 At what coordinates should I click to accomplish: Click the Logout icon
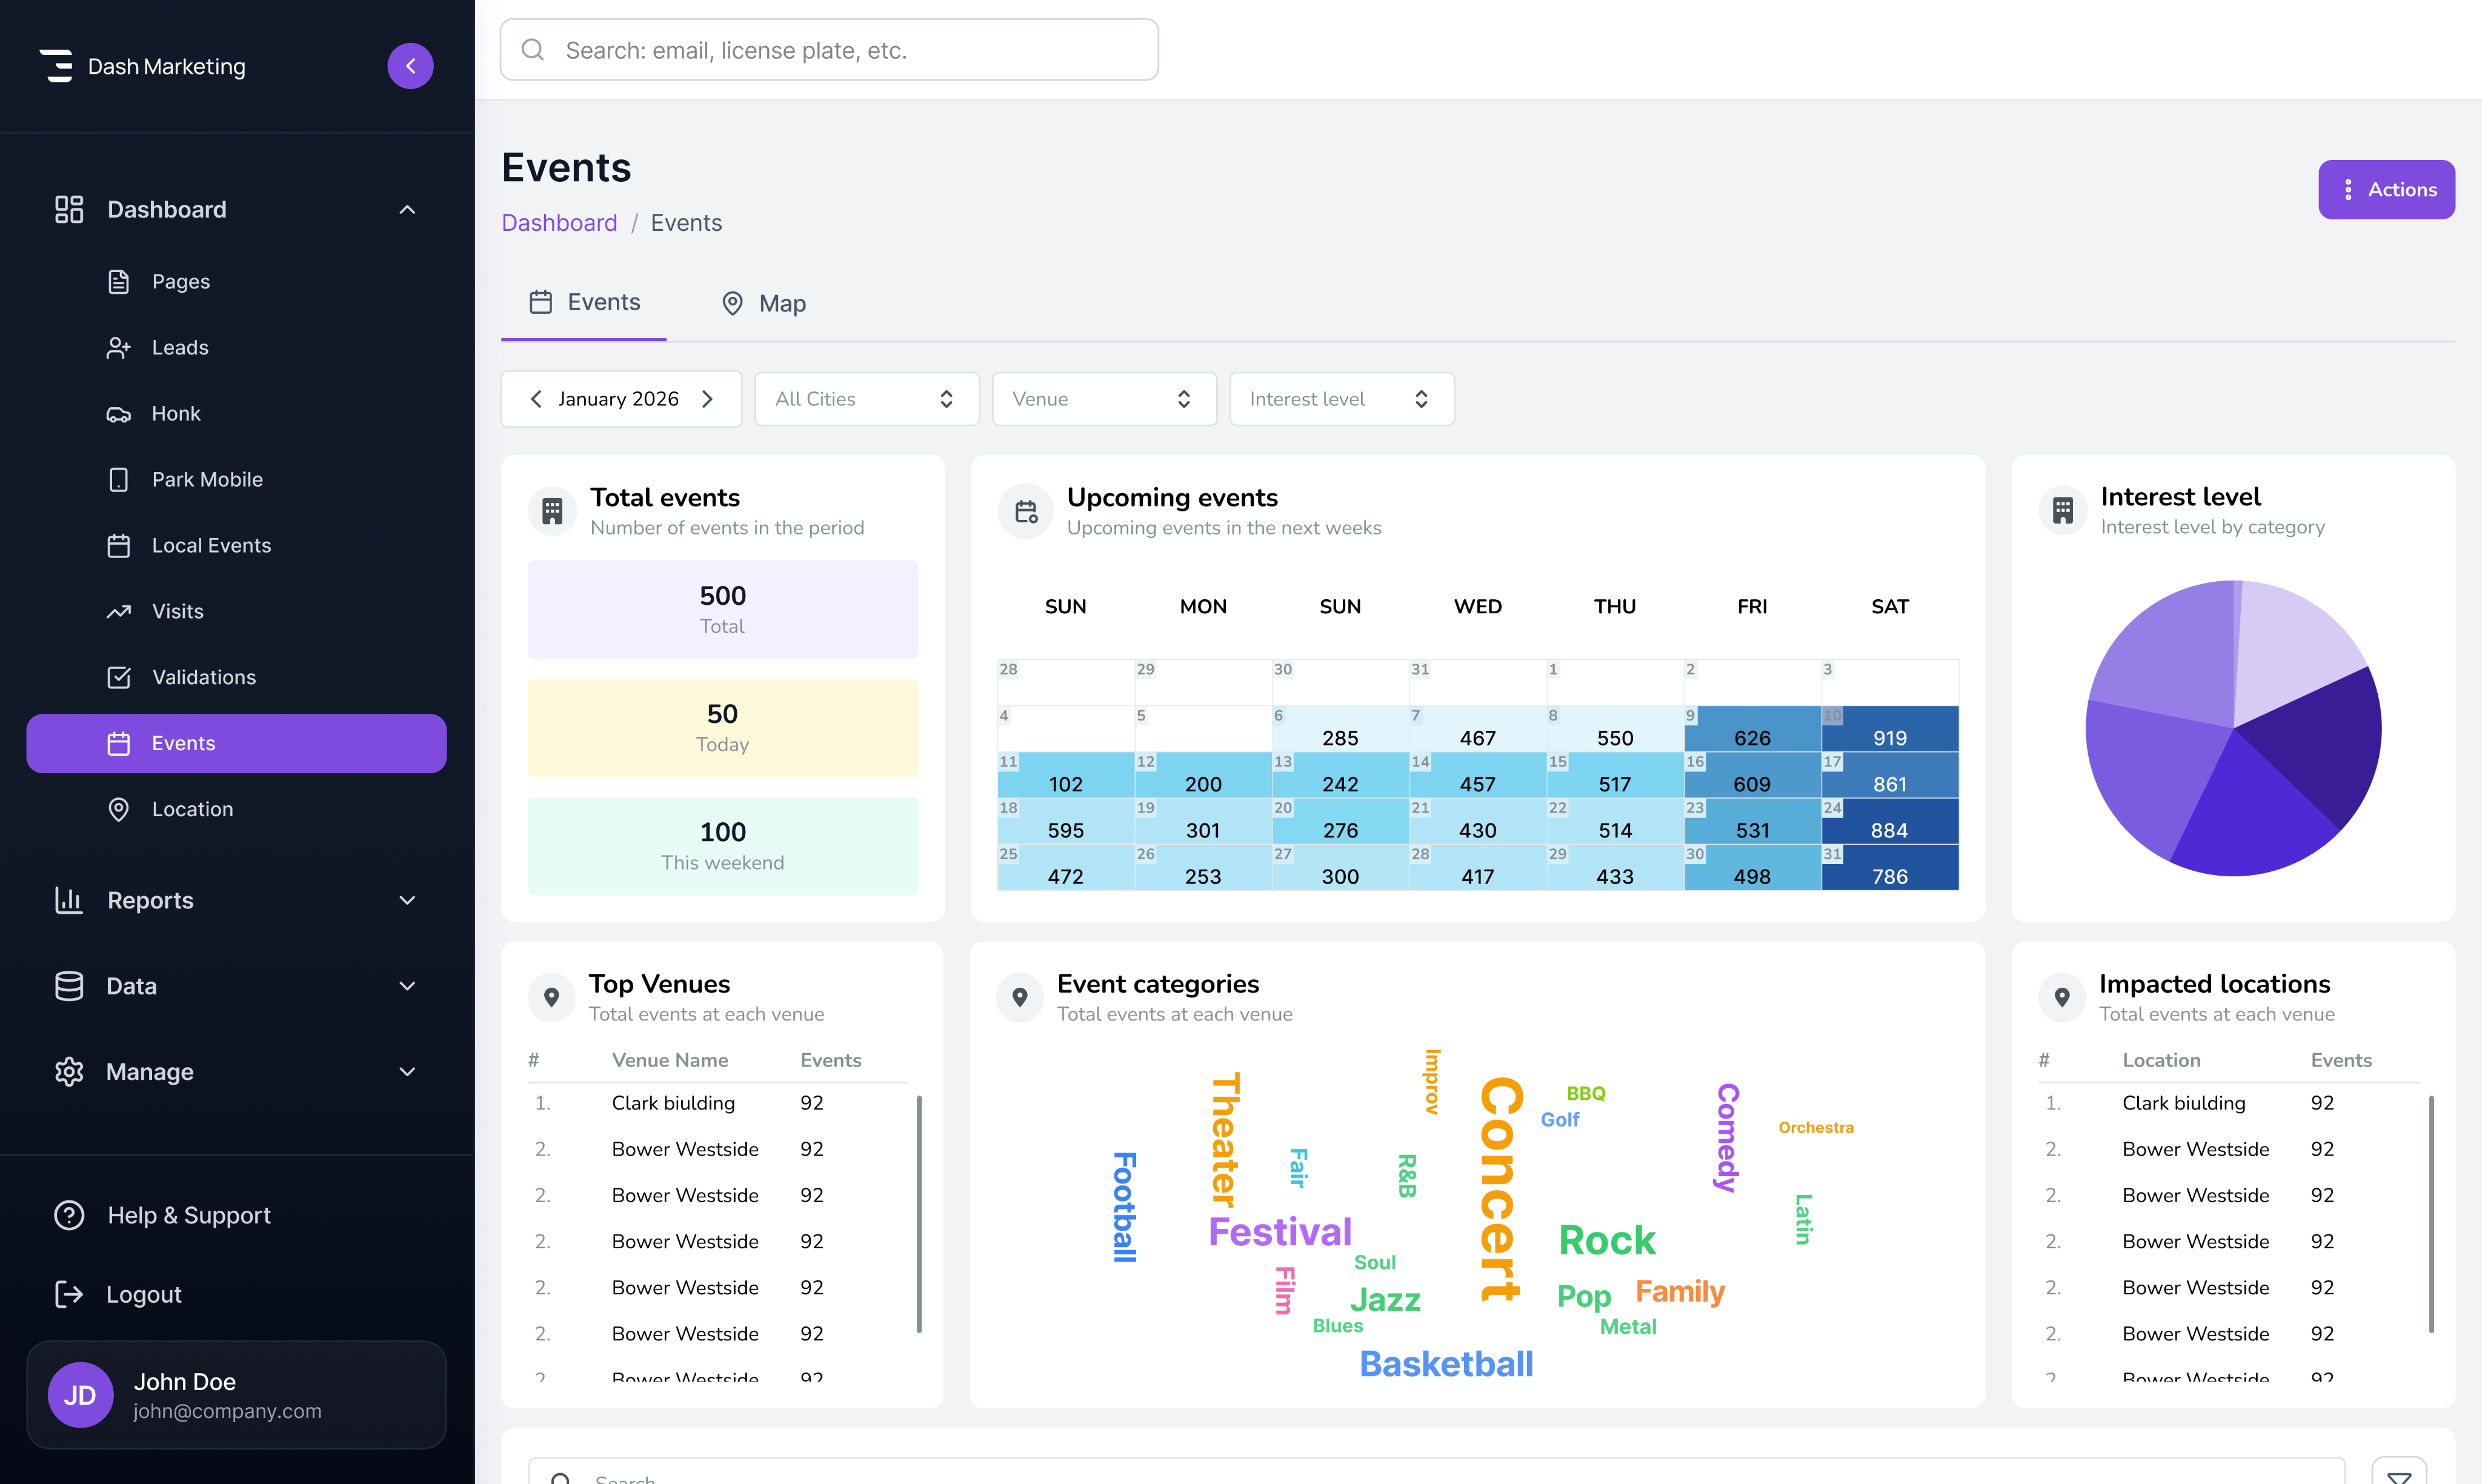(69, 1294)
